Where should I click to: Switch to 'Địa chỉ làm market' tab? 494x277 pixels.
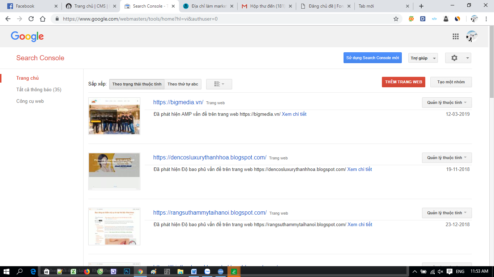click(208, 6)
